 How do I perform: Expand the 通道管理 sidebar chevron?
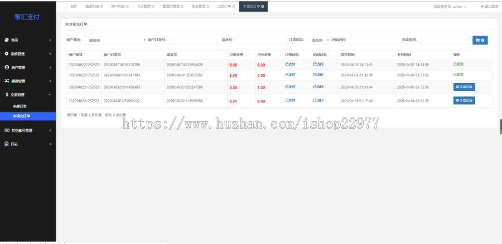pyautogui.click(x=50, y=81)
